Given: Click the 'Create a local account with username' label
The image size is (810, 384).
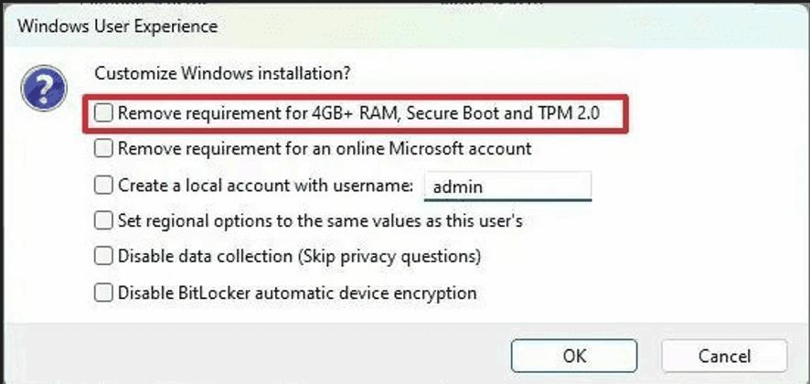Looking at the screenshot, I should (x=266, y=185).
